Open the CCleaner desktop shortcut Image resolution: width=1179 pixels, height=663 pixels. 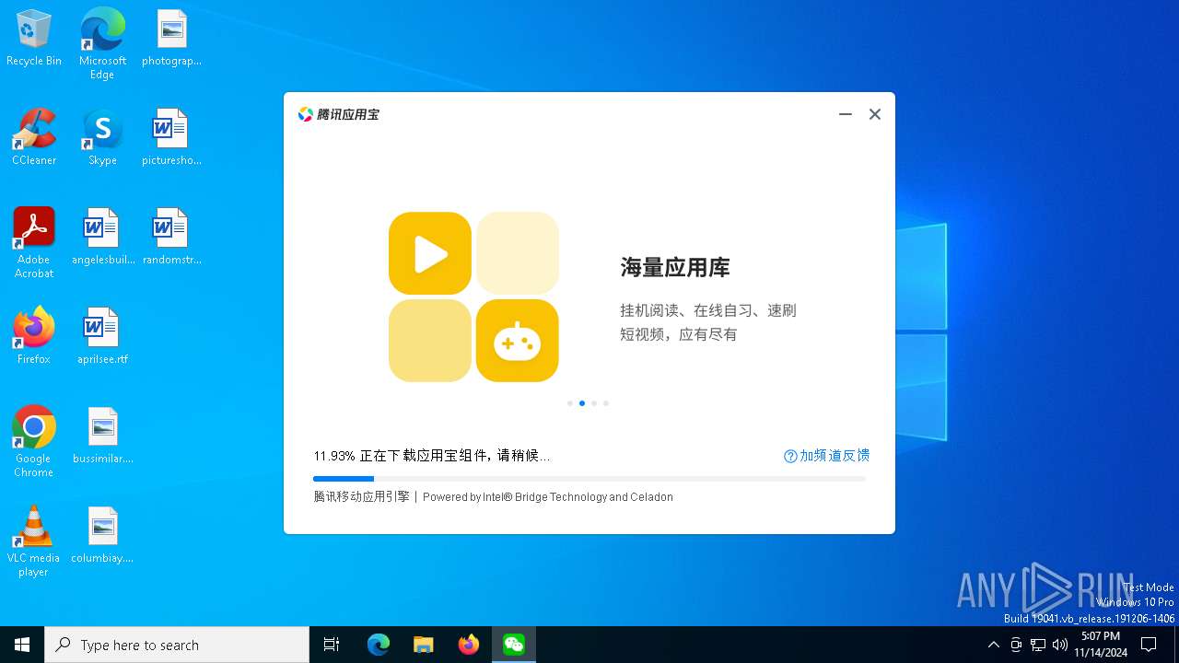click(x=34, y=137)
